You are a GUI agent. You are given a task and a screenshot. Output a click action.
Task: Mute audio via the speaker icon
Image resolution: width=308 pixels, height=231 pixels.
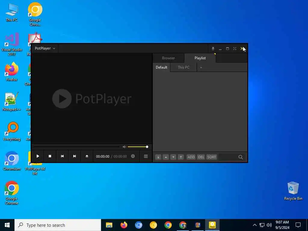tap(124, 147)
